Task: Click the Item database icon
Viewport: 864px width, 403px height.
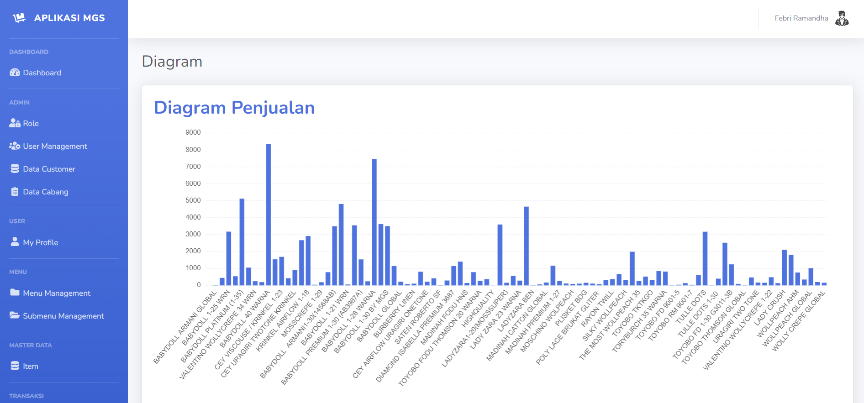Action: [15, 366]
